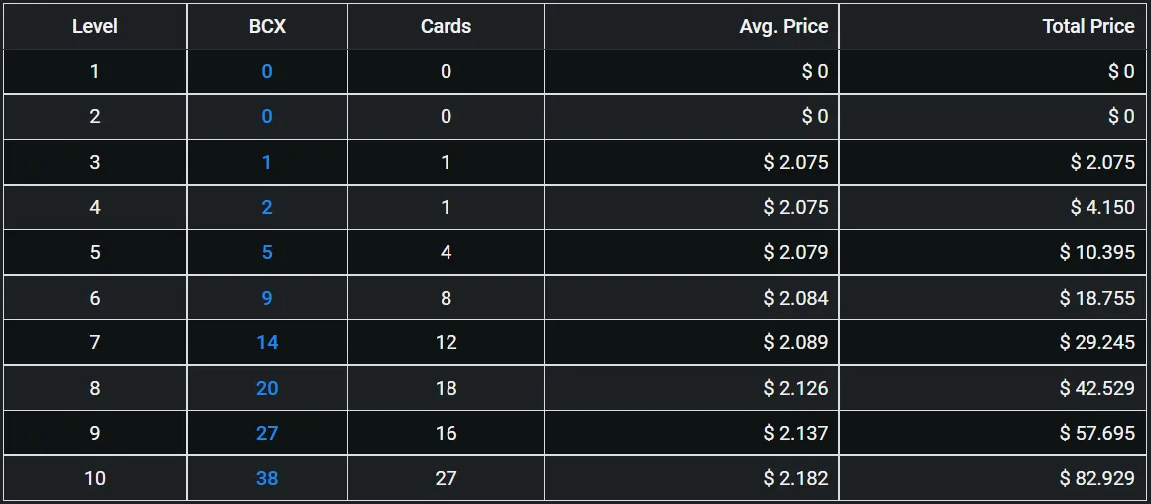Click the Level column header
Viewport: 1151px width, 504px height.
tap(94, 27)
